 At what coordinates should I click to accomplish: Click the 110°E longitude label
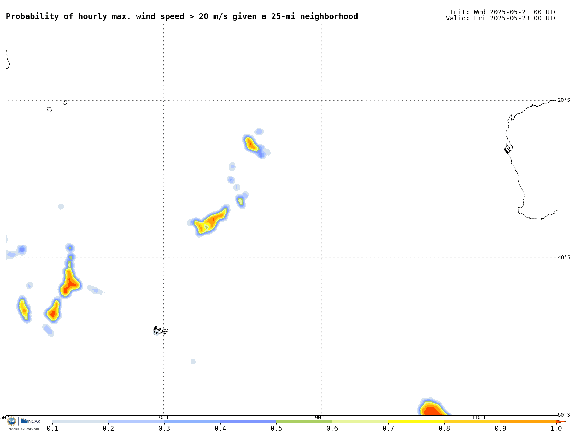pyautogui.click(x=479, y=417)
